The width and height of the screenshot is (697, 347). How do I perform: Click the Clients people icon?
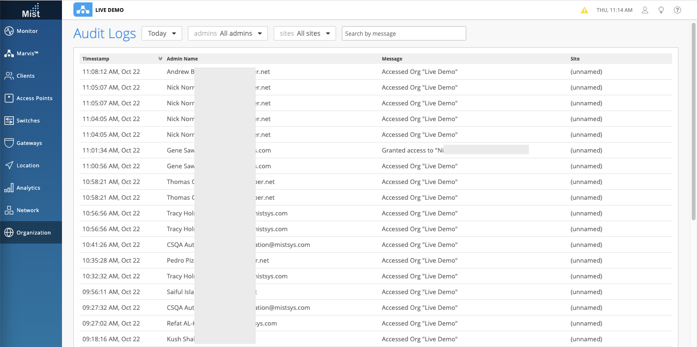click(9, 76)
